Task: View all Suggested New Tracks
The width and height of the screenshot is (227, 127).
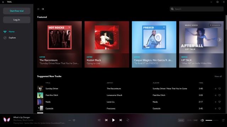Action: click(x=218, y=76)
